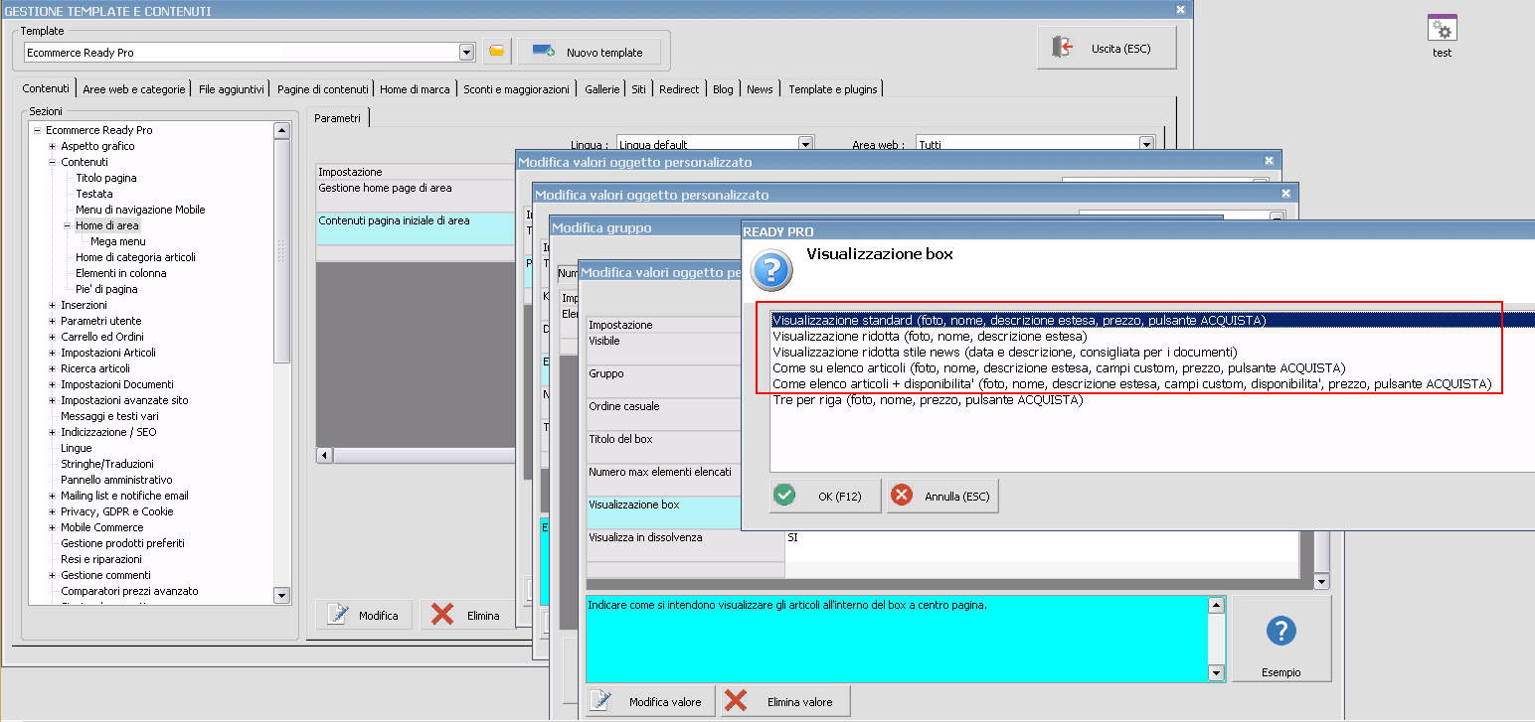Select the Sconti e maggiorazioni tab
The height and width of the screenshot is (722, 1535).
(x=516, y=89)
